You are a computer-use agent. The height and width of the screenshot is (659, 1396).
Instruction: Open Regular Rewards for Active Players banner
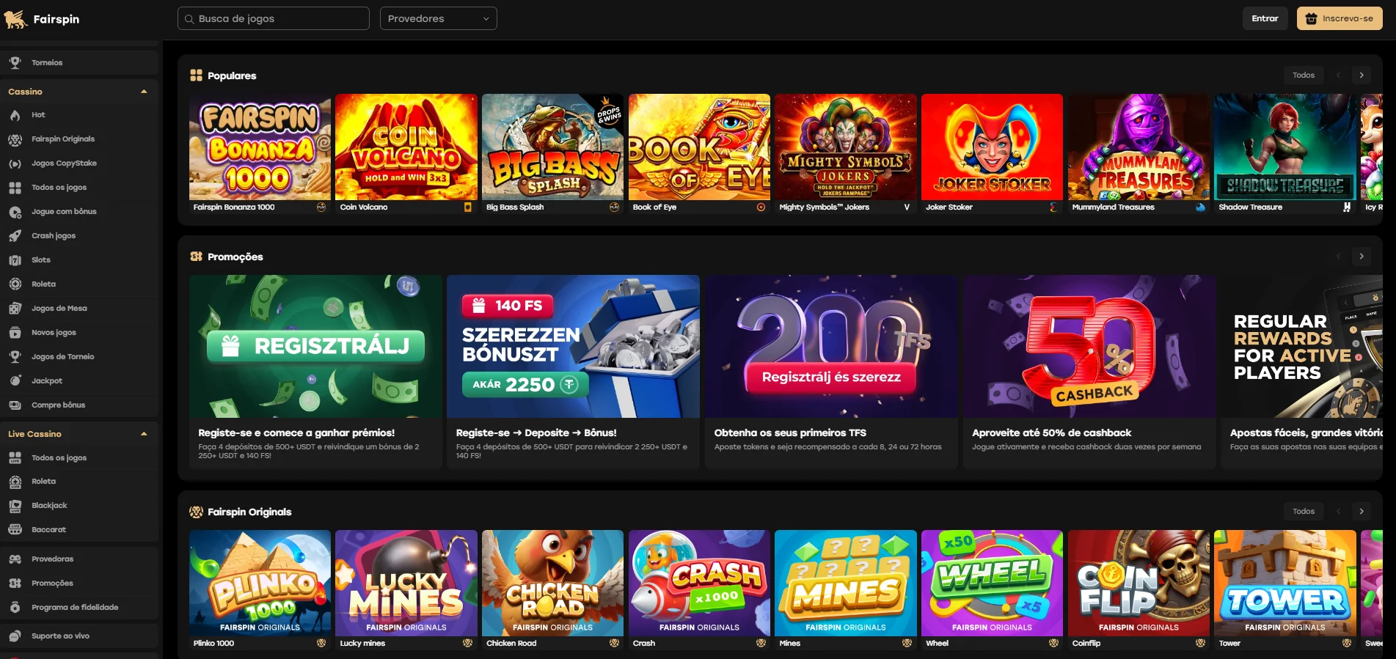(x=1301, y=346)
